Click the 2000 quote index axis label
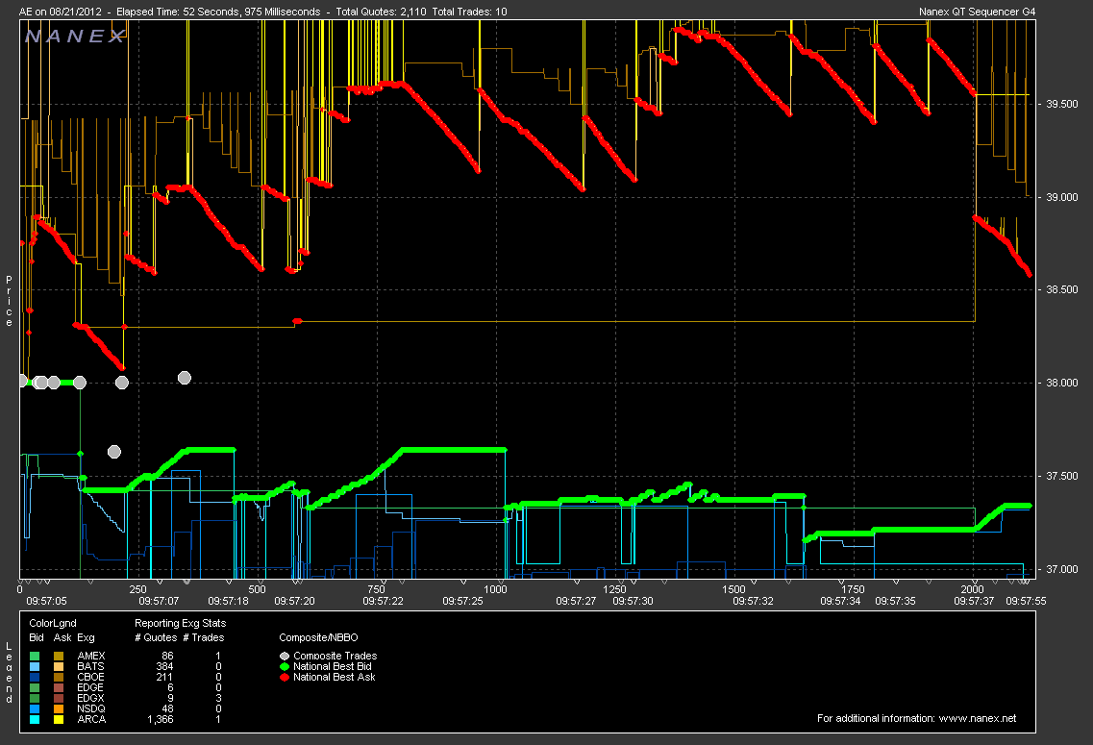Viewport: 1093px width, 745px height. click(973, 589)
